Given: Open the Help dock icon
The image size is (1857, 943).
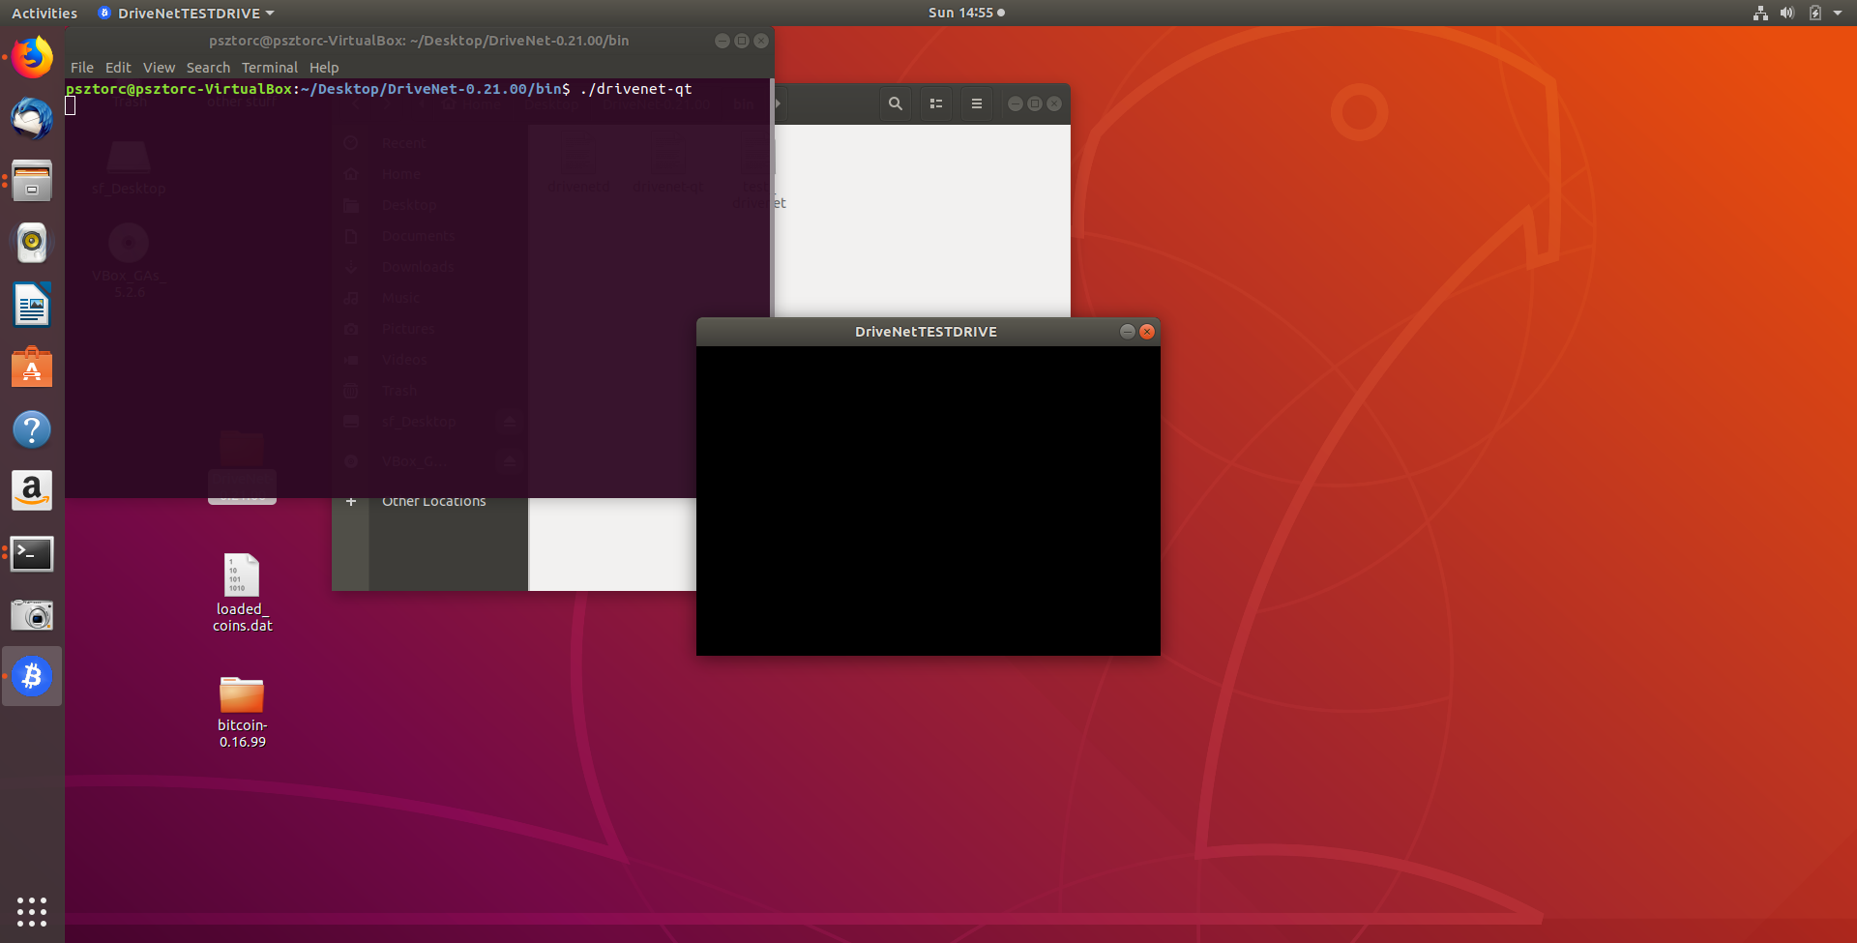Looking at the screenshot, I should pyautogui.click(x=32, y=429).
